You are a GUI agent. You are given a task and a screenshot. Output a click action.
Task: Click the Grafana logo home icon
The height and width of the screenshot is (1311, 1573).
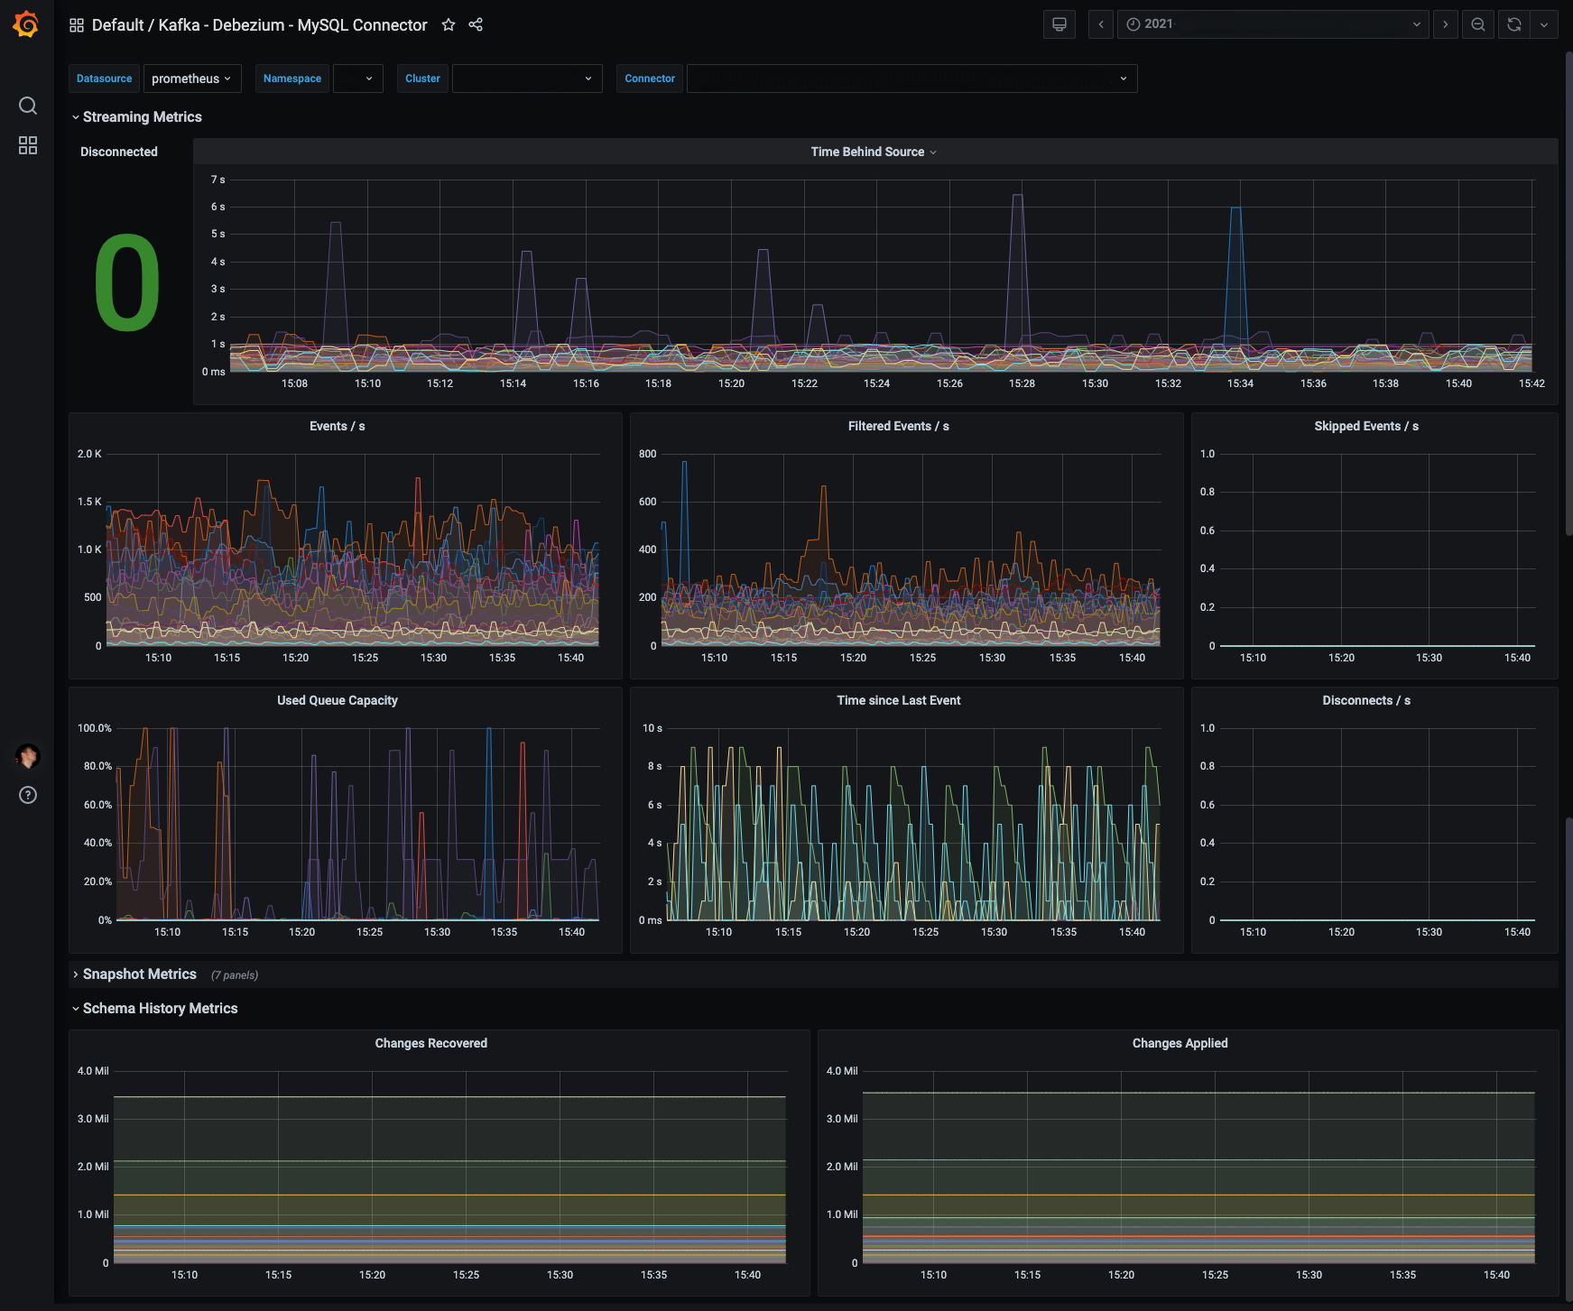(26, 24)
